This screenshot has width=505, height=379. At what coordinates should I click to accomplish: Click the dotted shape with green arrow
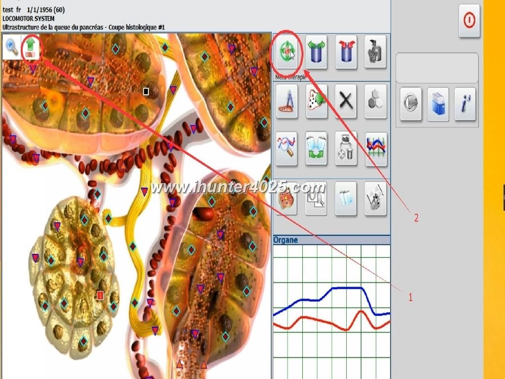pyautogui.click(x=316, y=101)
